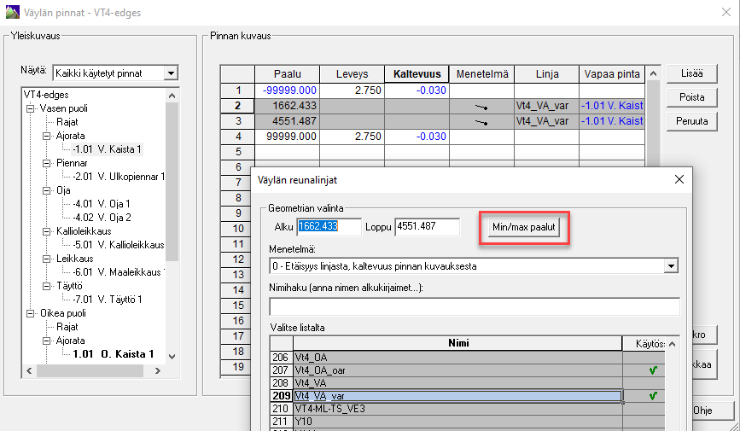The width and height of the screenshot is (740, 431).
Task: Select the -6.01 V. Maaleikkaus tree item
Action: pyautogui.click(x=118, y=272)
